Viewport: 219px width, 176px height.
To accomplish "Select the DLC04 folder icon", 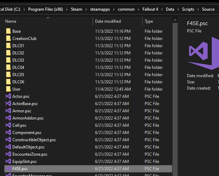I will (x=8, y=68).
